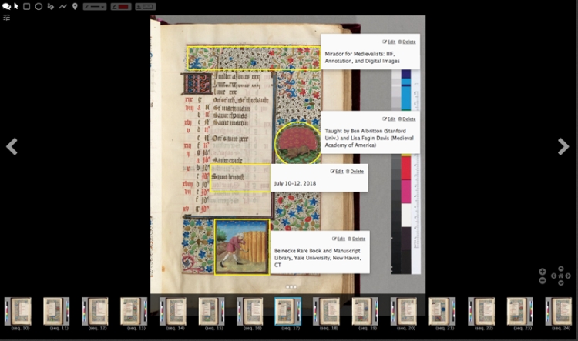Image resolution: width=578 pixels, height=341 pixels.
Task: Select the reaper miniature annotation box
Action: click(x=242, y=247)
